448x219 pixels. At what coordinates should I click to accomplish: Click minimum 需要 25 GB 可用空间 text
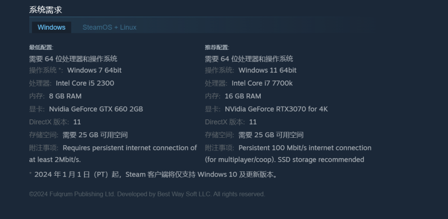pos(95,135)
